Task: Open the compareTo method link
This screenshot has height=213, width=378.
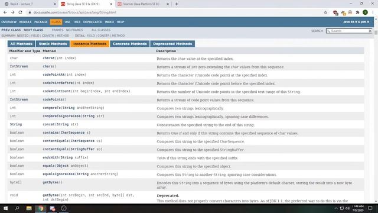Action: [x=51, y=108]
